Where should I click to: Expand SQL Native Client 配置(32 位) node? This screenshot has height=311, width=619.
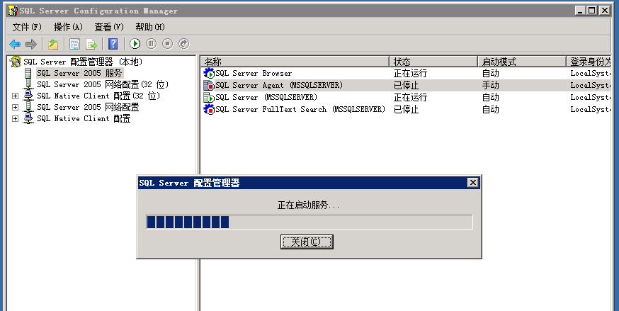click(15, 96)
